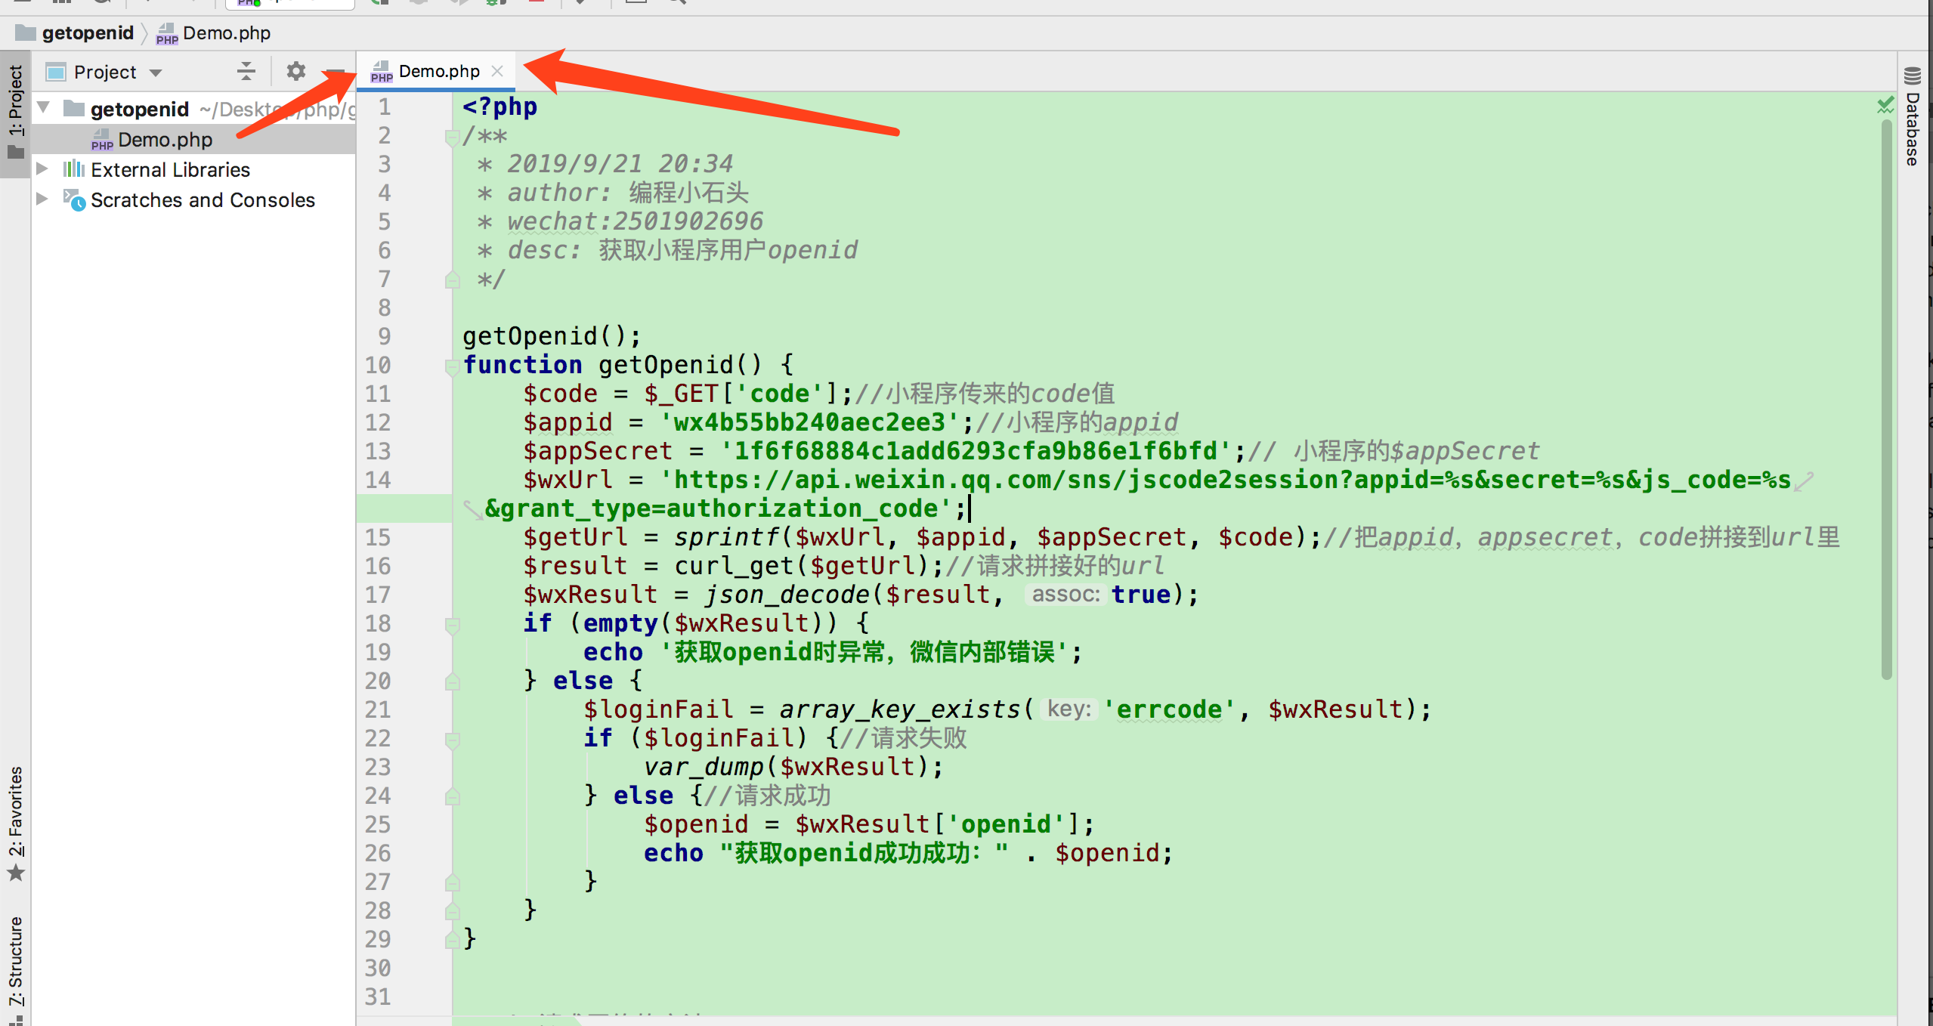The height and width of the screenshot is (1026, 1933).
Task: Select Demo.php in the project tree
Action: click(x=165, y=140)
